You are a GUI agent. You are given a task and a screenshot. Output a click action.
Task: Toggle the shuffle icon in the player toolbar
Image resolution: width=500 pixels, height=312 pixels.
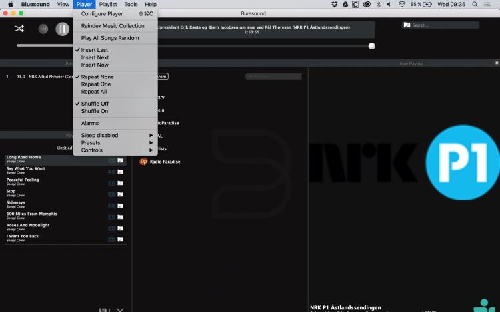click(x=19, y=29)
